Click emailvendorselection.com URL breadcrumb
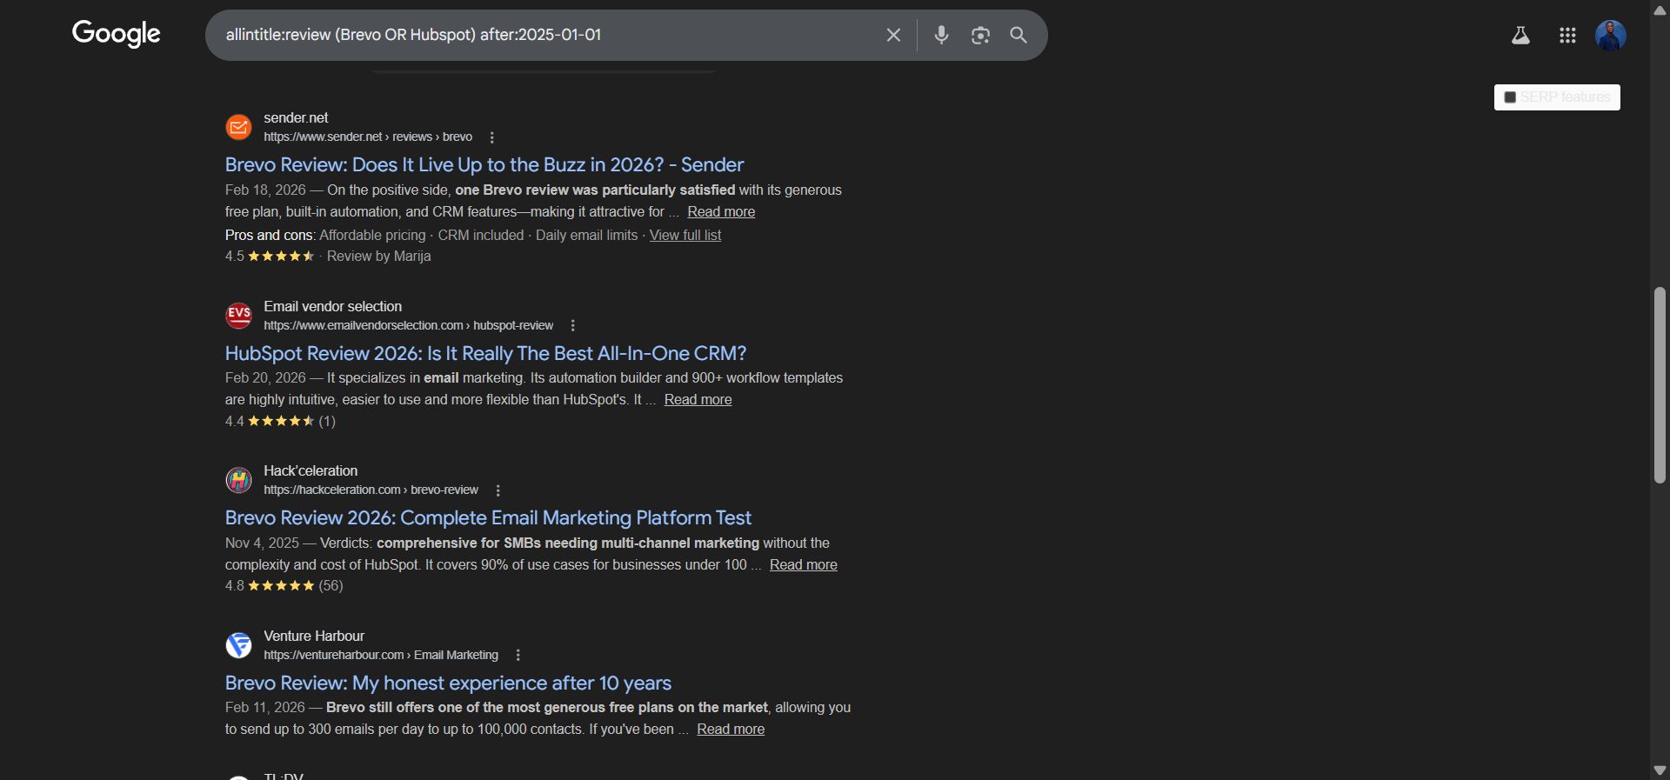Image resolution: width=1670 pixels, height=780 pixels. pos(409,325)
